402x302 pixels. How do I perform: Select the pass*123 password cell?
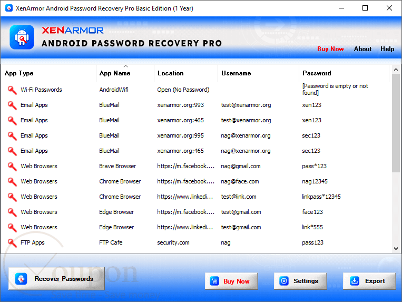(314, 166)
